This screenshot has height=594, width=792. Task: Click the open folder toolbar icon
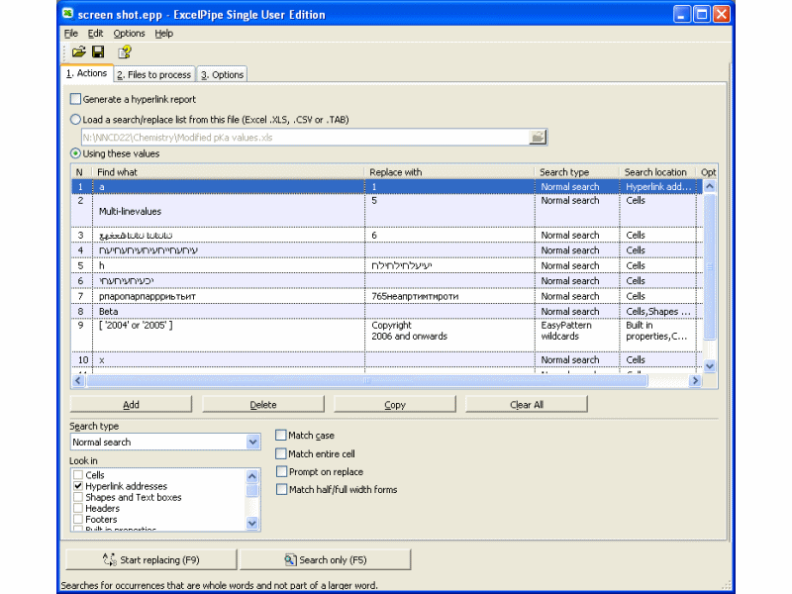coord(78,51)
